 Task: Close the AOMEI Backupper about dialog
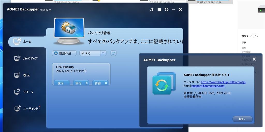coord(254,59)
